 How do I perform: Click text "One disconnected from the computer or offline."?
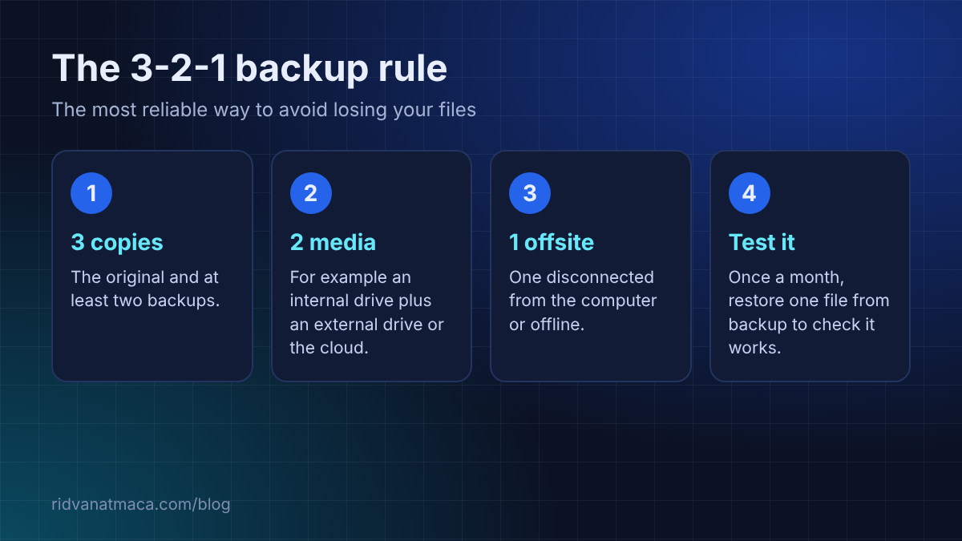tap(583, 301)
